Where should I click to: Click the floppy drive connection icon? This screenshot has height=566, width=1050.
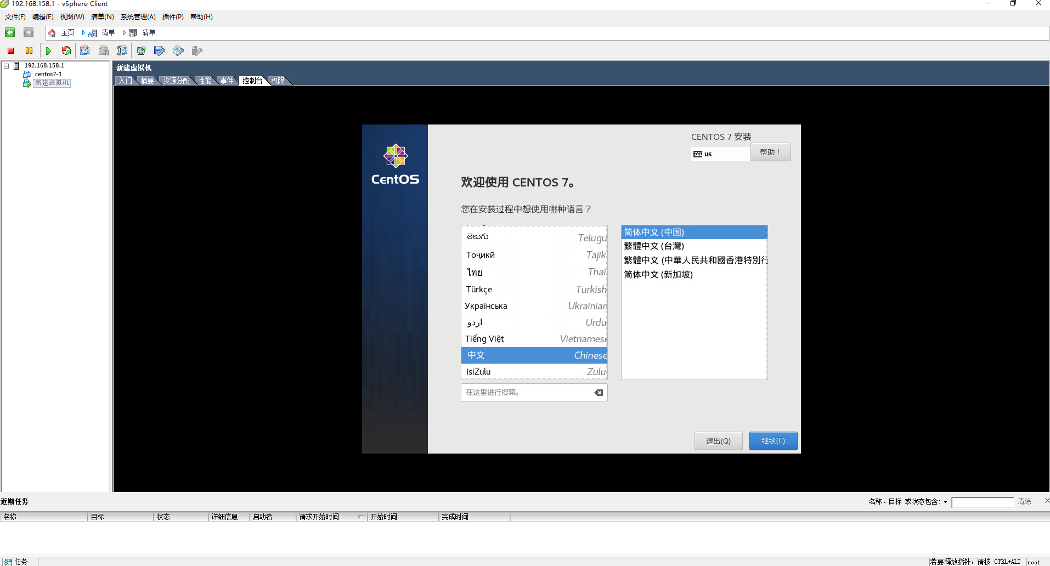pos(160,50)
